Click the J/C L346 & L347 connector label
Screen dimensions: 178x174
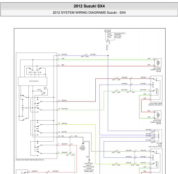pyautogui.click(x=155, y=145)
